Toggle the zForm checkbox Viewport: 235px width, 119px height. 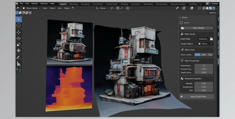[181, 23]
